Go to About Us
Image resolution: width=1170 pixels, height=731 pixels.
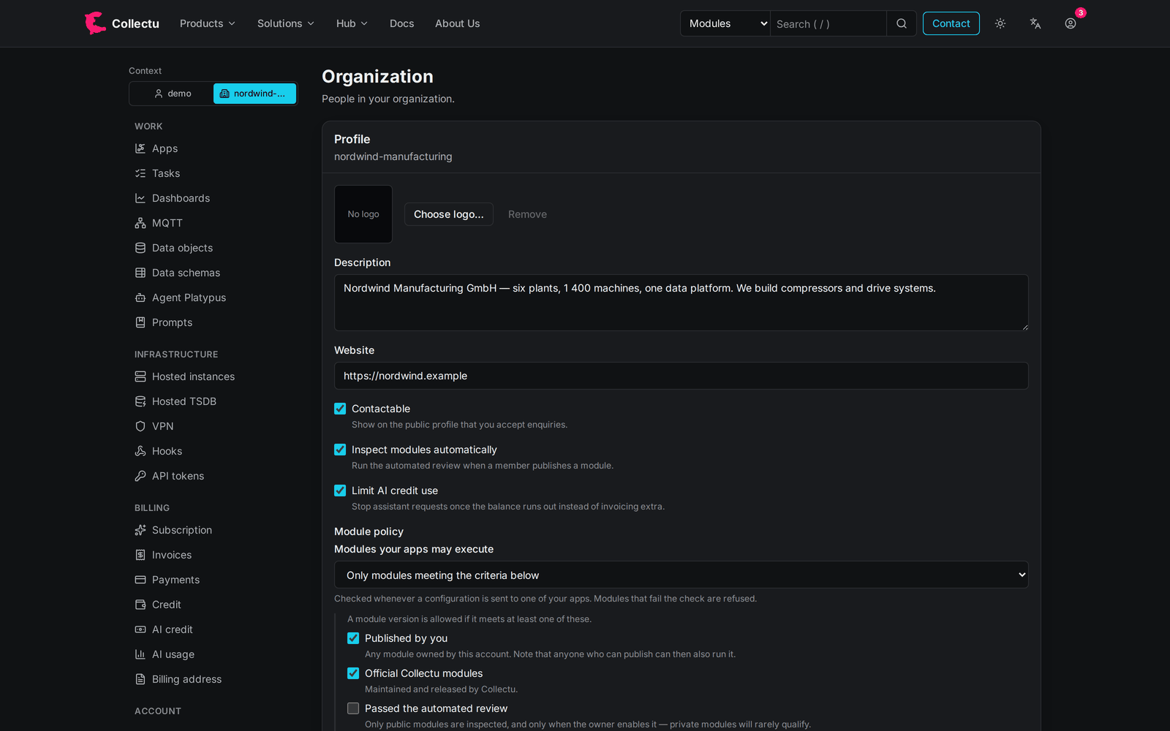(x=458, y=23)
